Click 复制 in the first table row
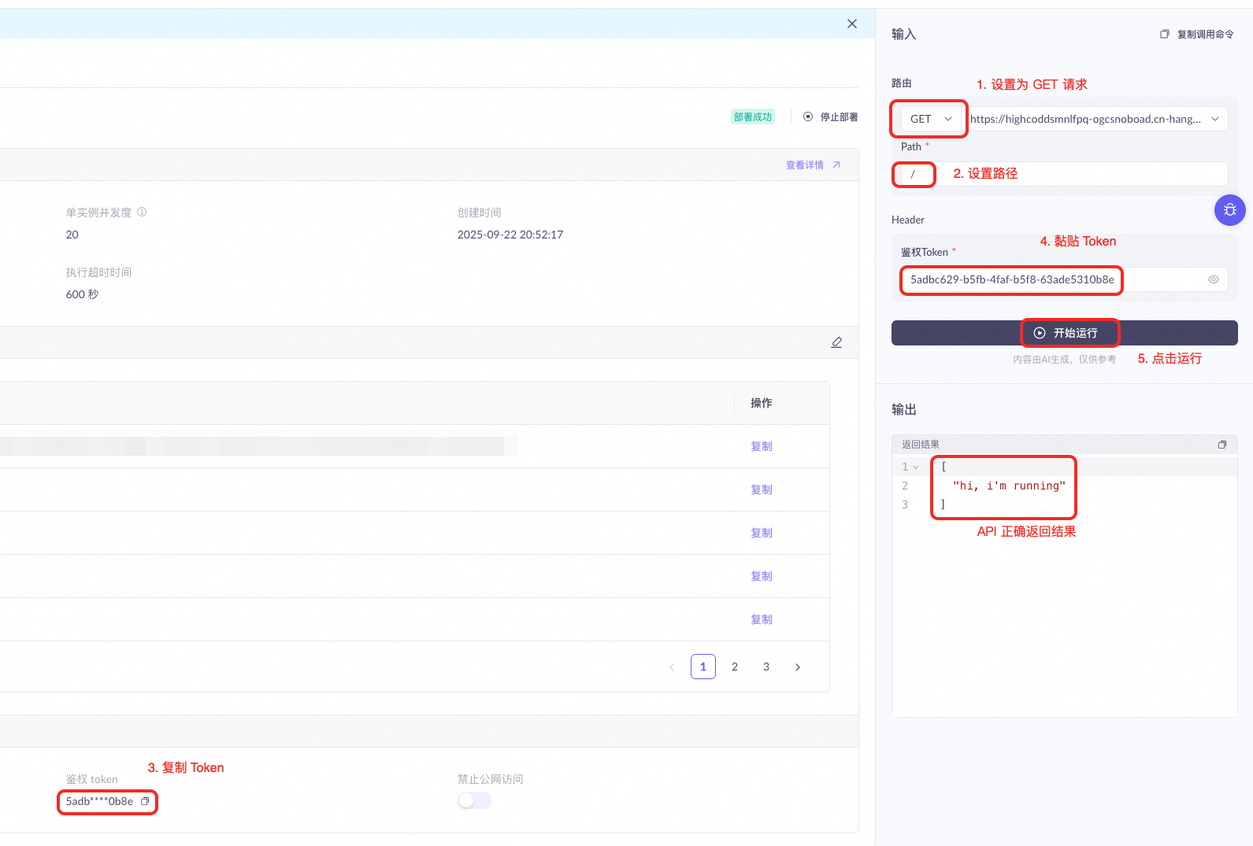The image size is (1253, 846). pos(762,446)
